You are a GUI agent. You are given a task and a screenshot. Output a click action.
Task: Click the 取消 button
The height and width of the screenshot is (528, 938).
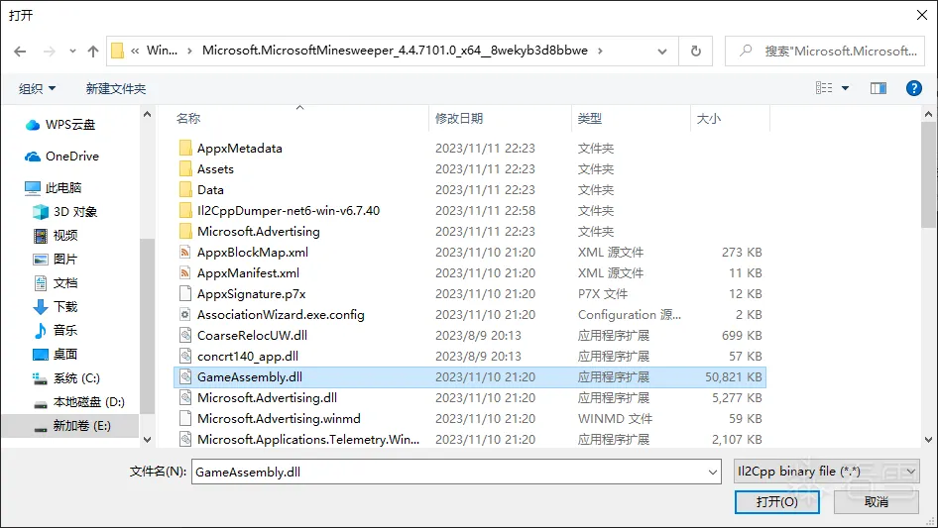[877, 501]
